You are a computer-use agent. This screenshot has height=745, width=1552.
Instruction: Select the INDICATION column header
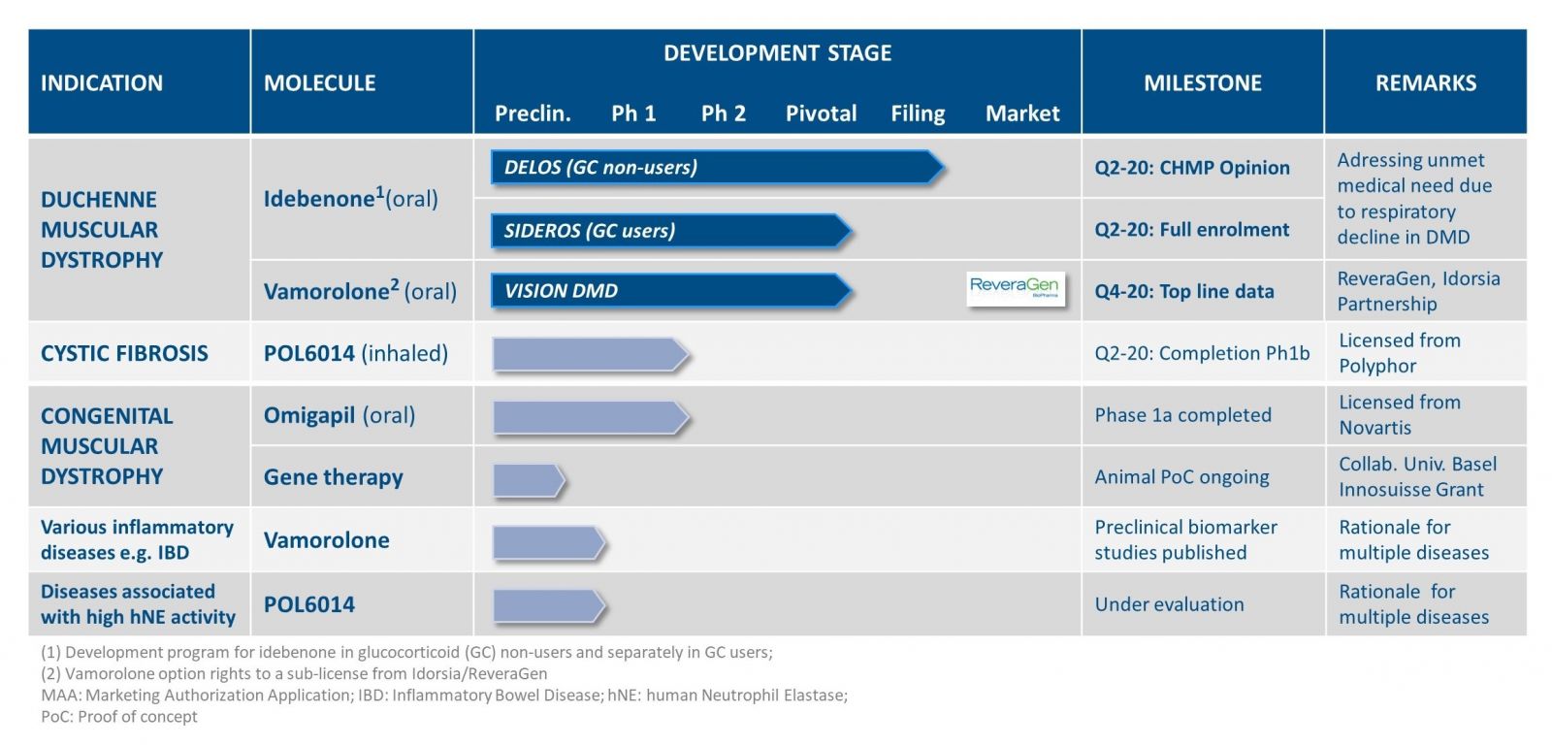pyautogui.click(x=102, y=83)
